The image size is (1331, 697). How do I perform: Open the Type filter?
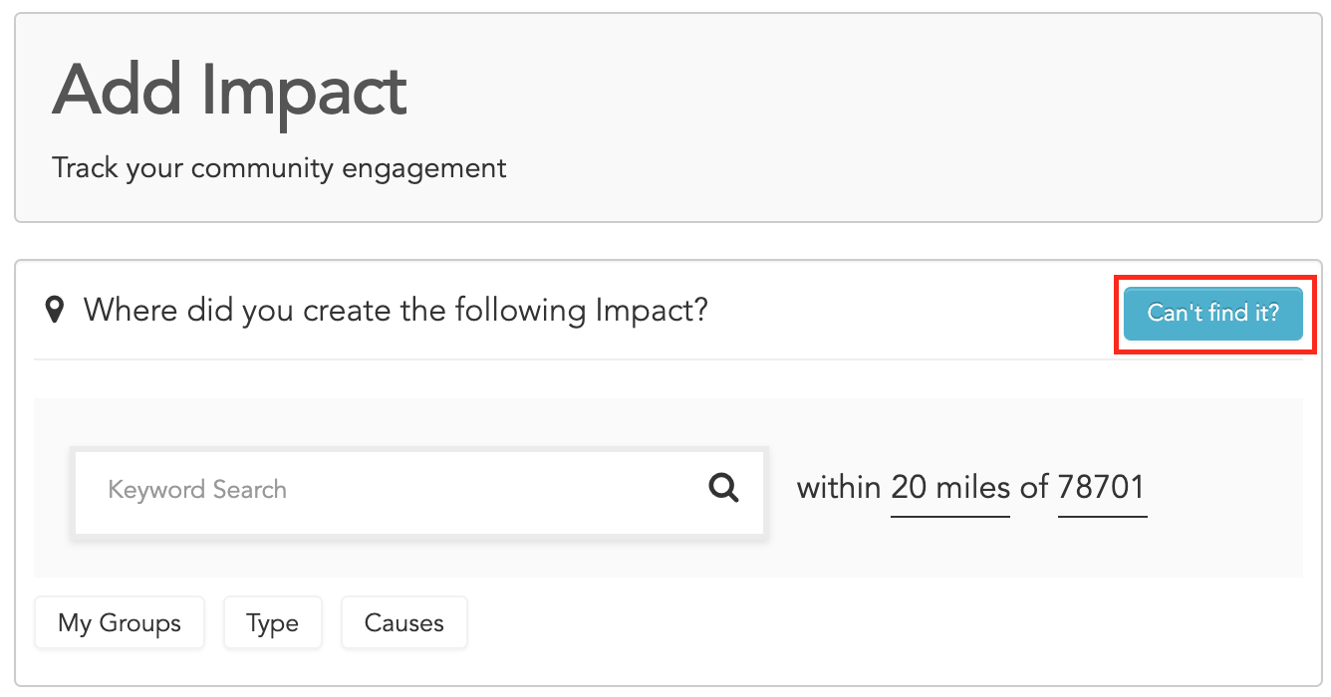(x=272, y=623)
